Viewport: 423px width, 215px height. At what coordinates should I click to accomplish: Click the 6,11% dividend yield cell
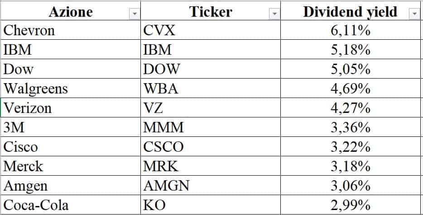pos(351,31)
